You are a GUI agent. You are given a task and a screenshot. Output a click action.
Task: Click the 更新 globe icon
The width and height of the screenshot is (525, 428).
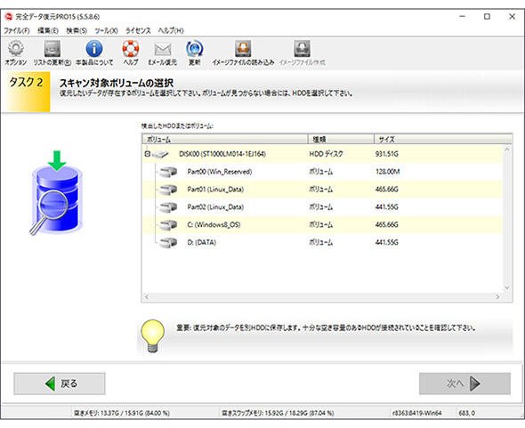click(x=195, y=49)
